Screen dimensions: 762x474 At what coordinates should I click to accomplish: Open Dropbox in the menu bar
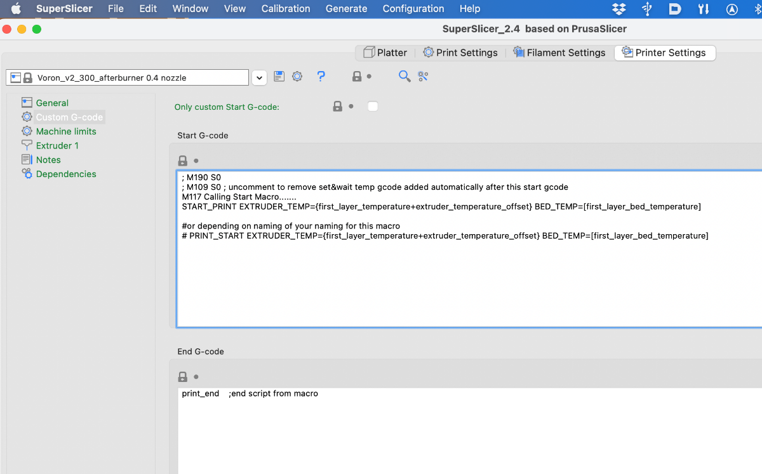618,9
